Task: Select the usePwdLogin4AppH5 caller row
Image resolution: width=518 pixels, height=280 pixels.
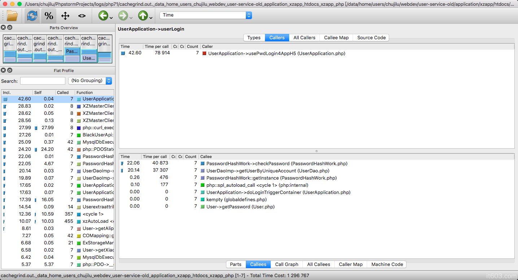Action: pyautogui.click(x=276, y=53)
